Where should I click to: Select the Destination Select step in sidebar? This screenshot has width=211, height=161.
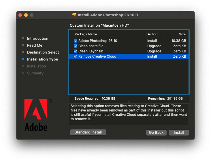click(43, 52)
